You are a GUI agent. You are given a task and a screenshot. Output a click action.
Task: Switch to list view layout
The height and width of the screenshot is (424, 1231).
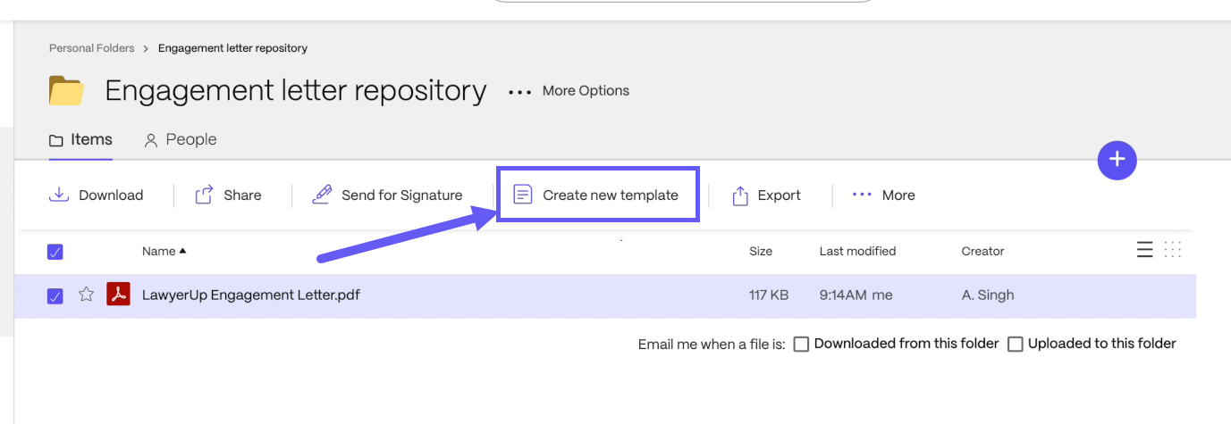pyautogui.click(x=1144, y=250)
